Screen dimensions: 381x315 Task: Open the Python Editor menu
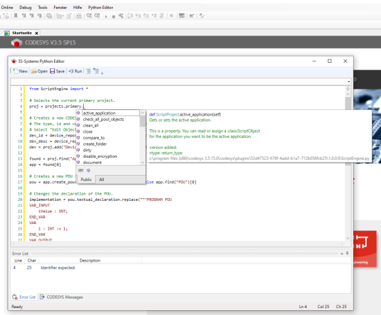pos(100,8)
